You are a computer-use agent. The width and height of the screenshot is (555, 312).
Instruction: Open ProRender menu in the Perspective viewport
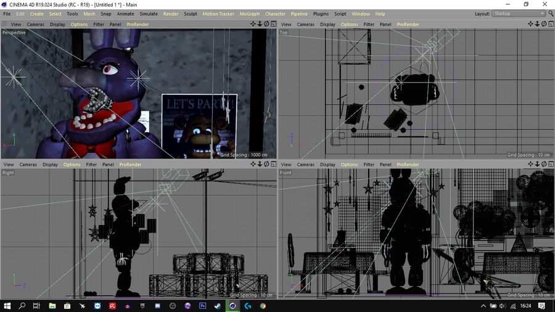tap(138, 25)
